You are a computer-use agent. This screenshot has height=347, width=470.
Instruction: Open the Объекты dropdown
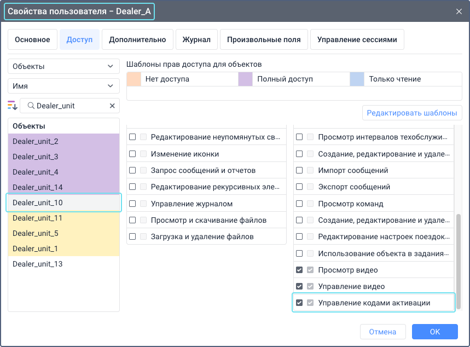pos(63,66)
